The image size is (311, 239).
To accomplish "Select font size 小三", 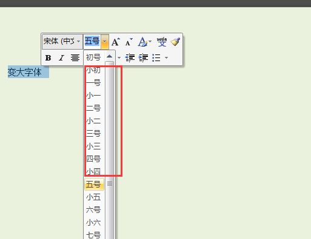I will pos(93,146).
